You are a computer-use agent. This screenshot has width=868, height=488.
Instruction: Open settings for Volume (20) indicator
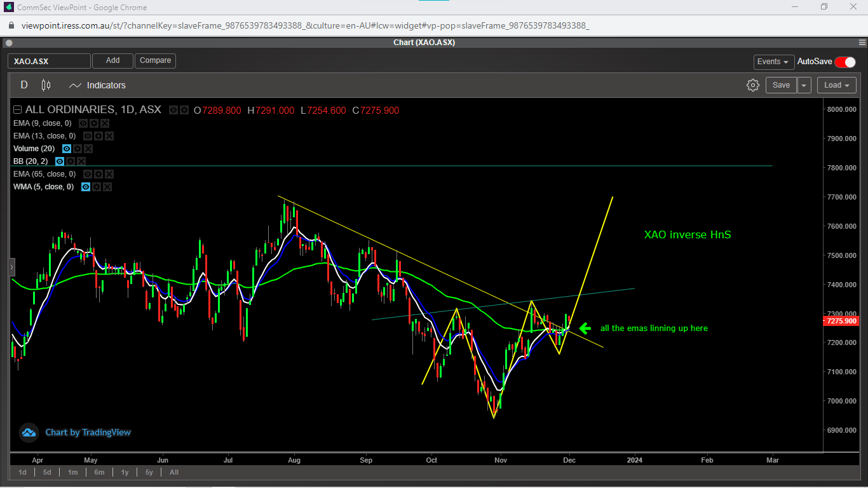pyautogui.click(x=78, y=149)
